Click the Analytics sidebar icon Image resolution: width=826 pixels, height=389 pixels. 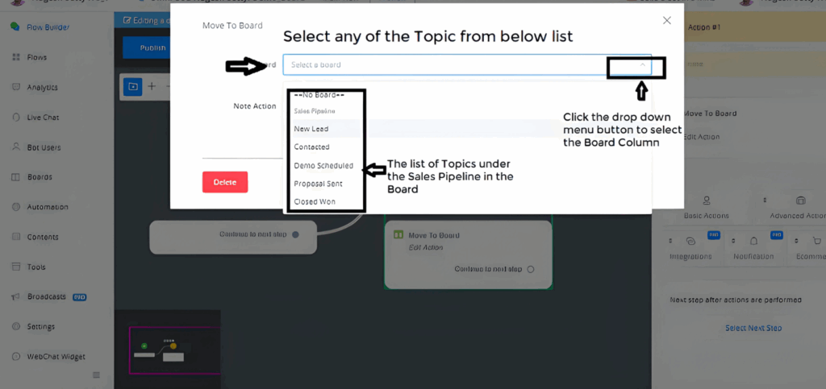pyautogui.click(x=15, y=87)
